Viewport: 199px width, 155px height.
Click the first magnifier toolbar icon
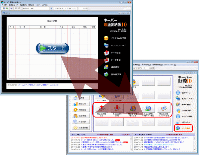[x=16, y=8]
